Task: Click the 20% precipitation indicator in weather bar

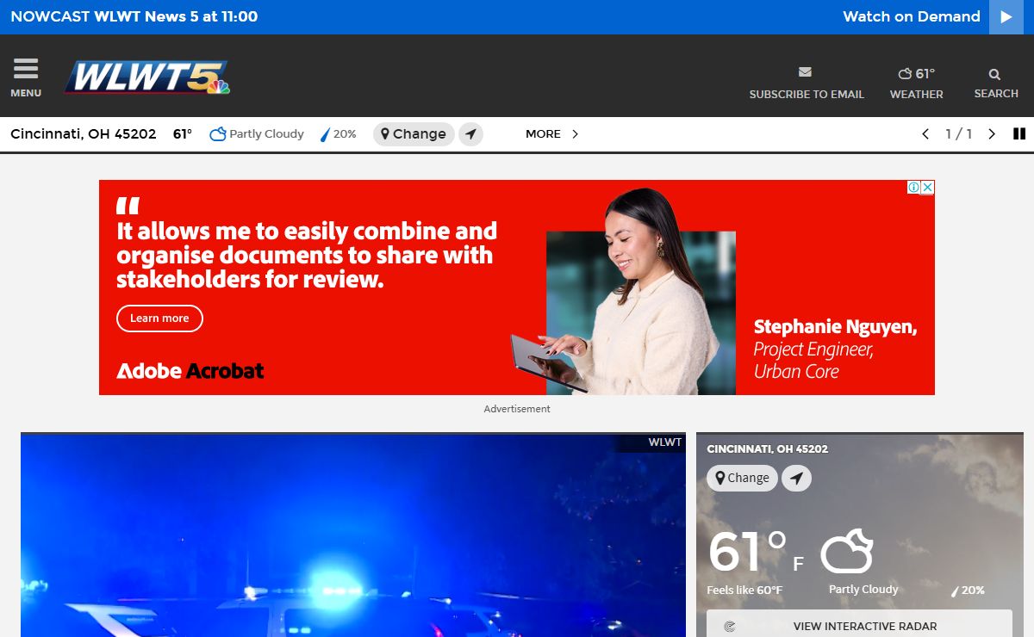Action: [x=339, y=134]
